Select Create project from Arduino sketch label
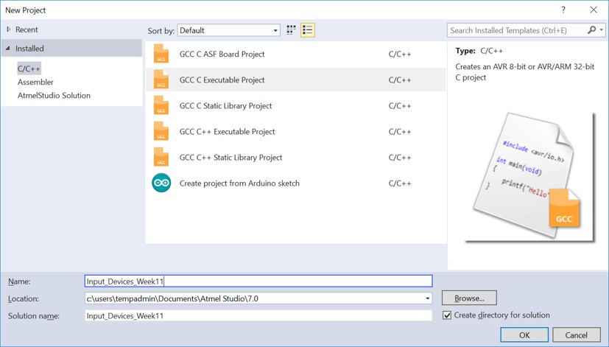 pyautogui.click(x=239, y=183)
